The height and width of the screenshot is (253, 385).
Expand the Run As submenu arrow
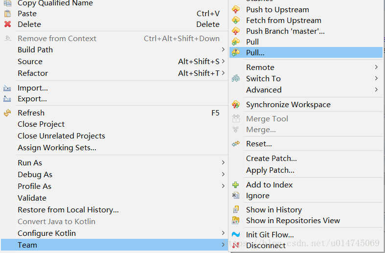click(x=223, y=162)
